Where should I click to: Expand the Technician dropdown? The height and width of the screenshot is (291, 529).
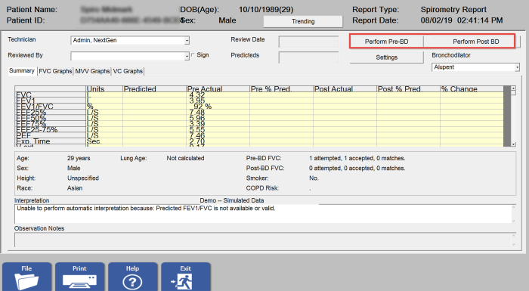[187, 41]
